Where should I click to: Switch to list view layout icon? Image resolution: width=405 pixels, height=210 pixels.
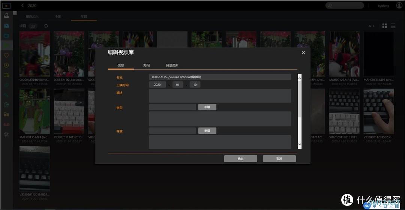pos(393,26)
